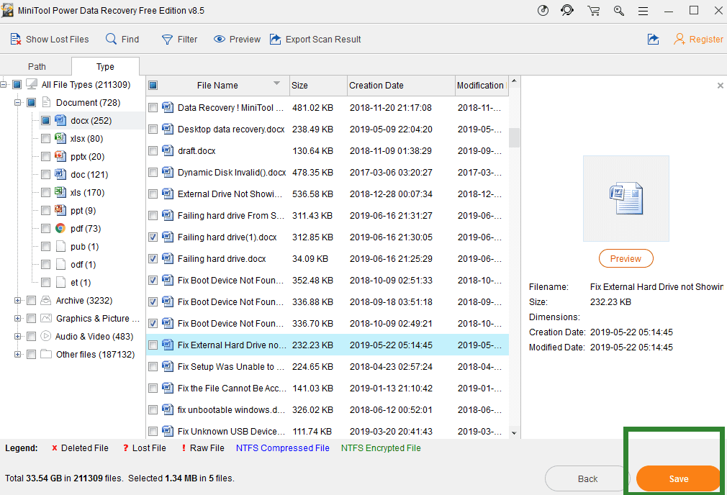This screenshot has height=495, width=727.
Task: Switch to the Type tab
Action: click(105, 65)
